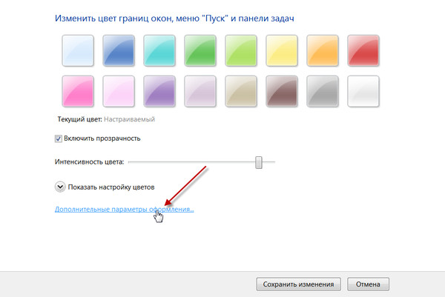Click the heading 'Изменить цвет границ окон'

[x=114, y=19]
